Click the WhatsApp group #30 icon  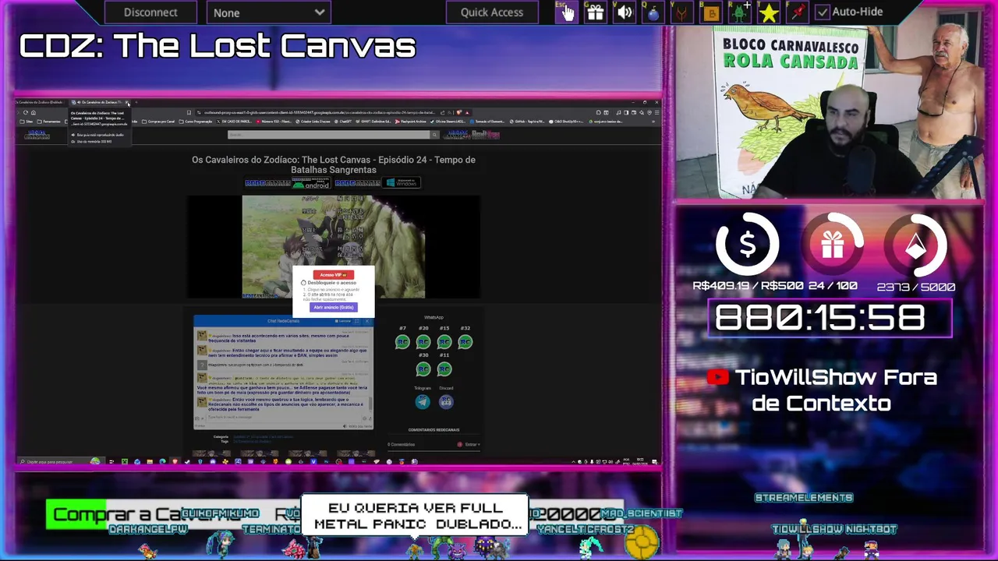pos(423,369)
